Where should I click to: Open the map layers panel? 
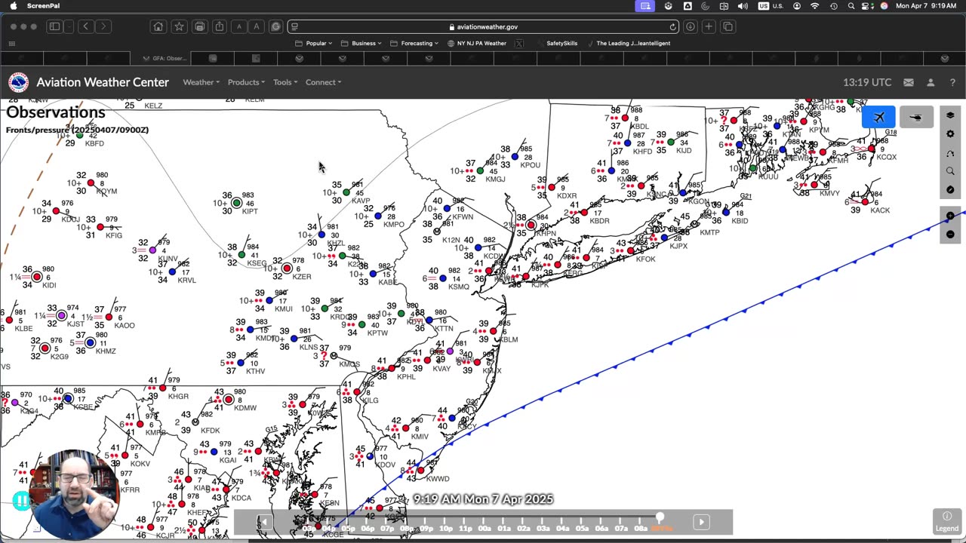(950, 115)
